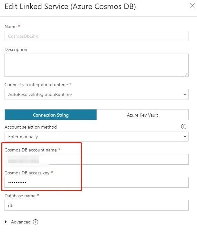The image size is (197, 238).
Task: Open the AutoResolveIntegrationRuntime dropdown
Action: point(96,94)
